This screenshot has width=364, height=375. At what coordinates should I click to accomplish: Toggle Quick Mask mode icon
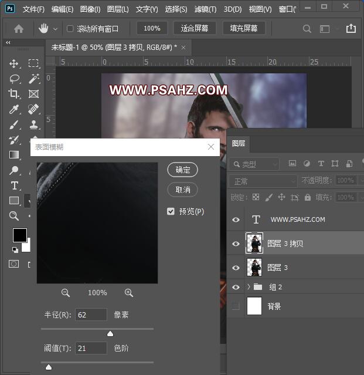[x=14, y=264]
